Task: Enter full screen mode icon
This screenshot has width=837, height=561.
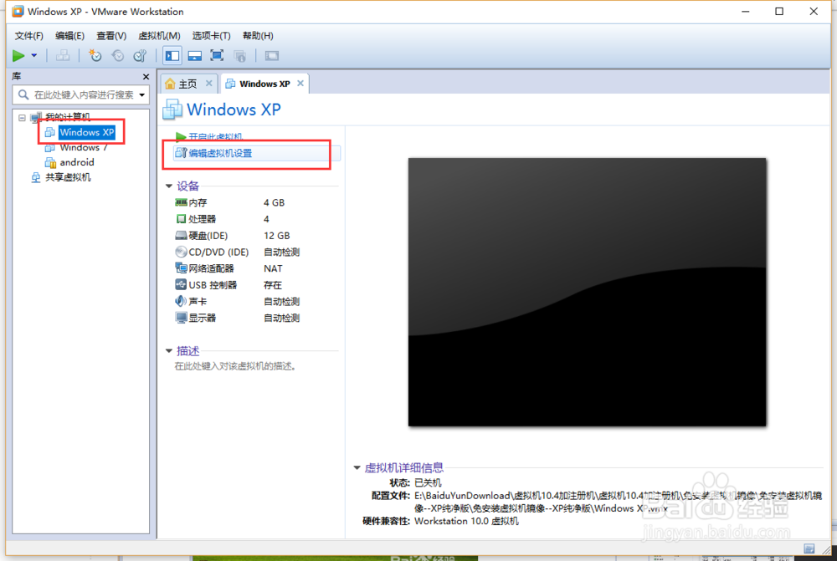Action: 217,55
